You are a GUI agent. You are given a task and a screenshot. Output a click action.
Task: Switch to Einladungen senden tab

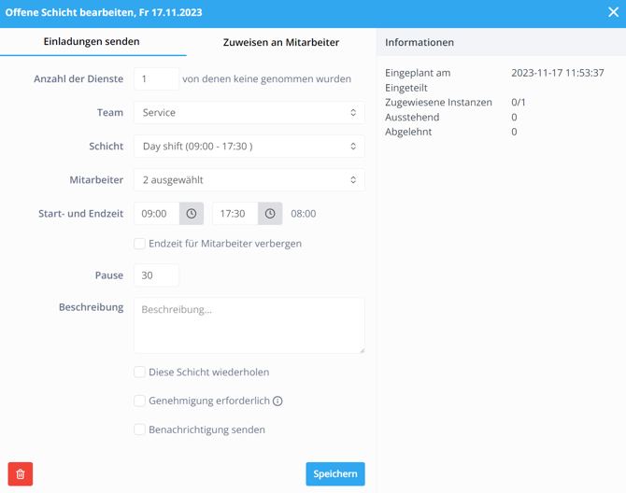92,42
